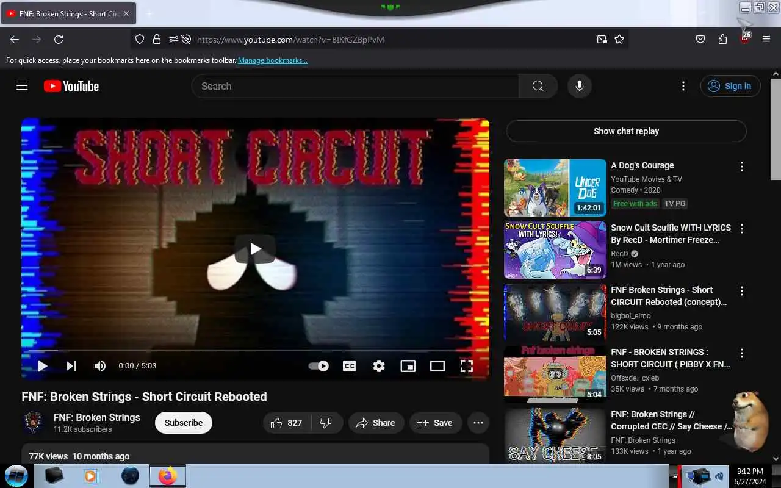Reload the current page
The width and height of the screenshot is (781, 488).
(x=59, y=40)
